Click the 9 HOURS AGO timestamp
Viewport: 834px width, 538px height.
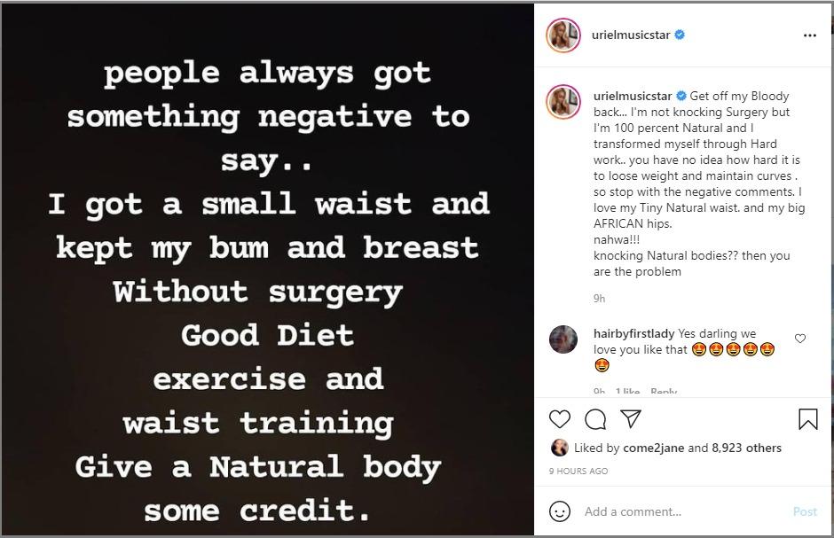(578, 471)
